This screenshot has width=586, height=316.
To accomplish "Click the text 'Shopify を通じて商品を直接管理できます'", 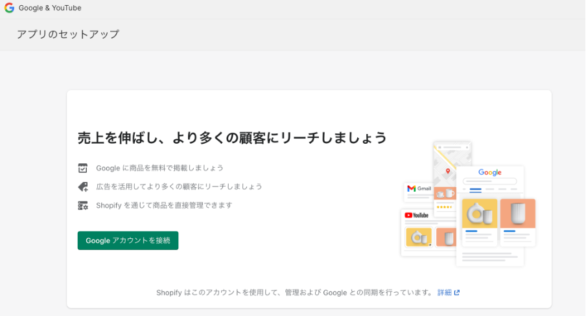I will pos(164,205).
